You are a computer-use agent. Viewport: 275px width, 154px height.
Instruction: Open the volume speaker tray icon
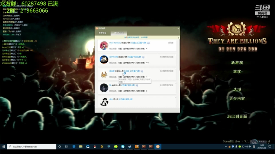246,146
